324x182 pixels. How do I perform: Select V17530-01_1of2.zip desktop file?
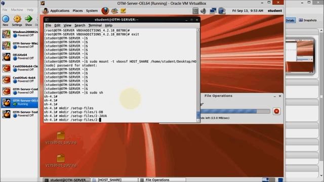(61, 138)
